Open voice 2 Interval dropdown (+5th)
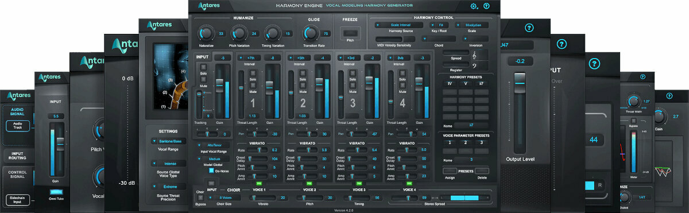 (x=299, y=57)
